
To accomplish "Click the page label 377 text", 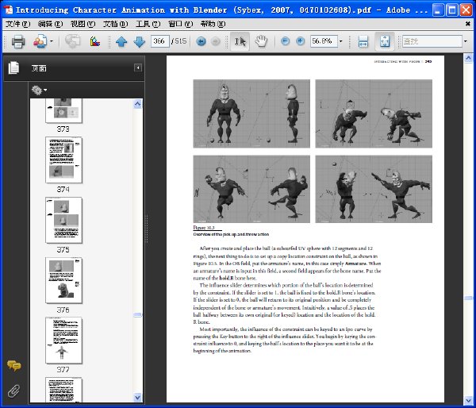I will (x=63, y=370).
